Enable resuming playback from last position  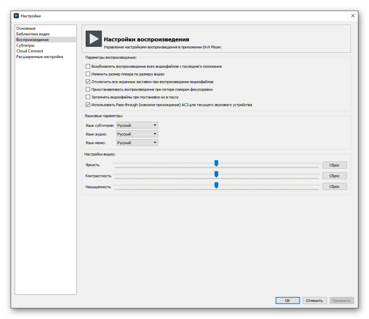coord(88,66)
